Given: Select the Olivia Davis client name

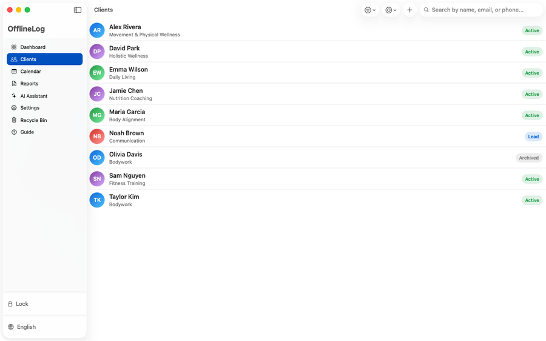Looking at the screenshot, I should (x=126, y=154).
